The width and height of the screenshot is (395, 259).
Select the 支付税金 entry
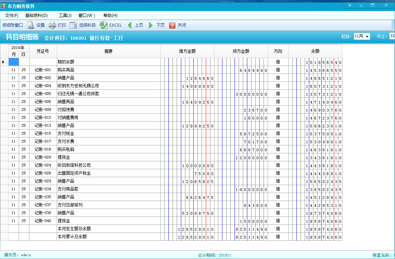109,134
